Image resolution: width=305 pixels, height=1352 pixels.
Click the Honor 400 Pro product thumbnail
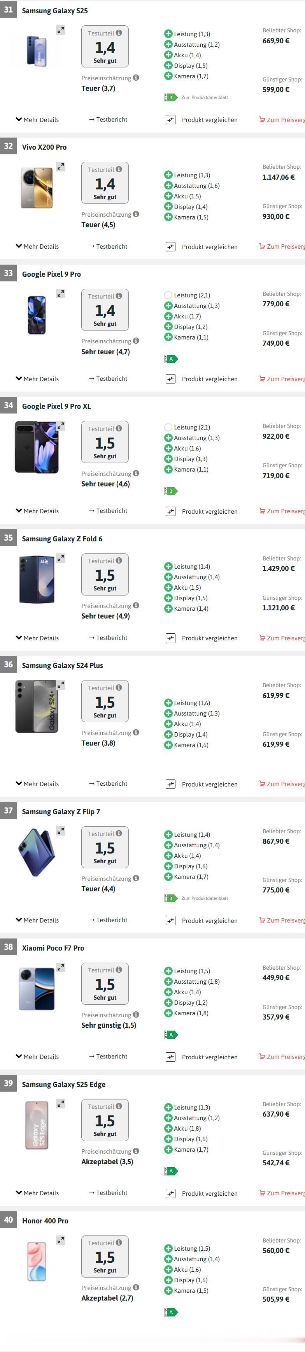point(37,1262)
